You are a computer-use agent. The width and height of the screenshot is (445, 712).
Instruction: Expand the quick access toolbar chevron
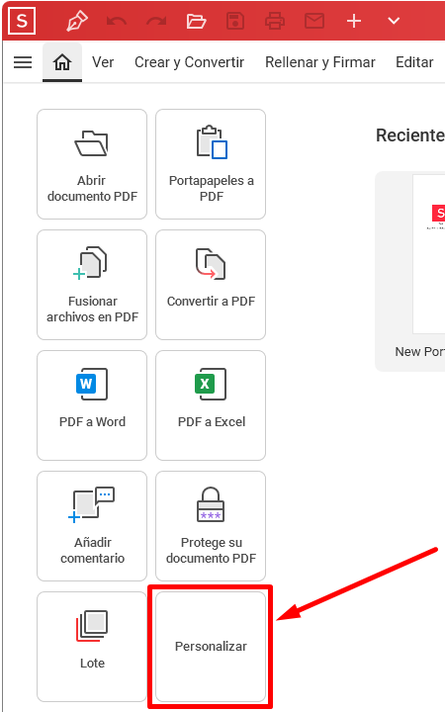pos(394,21)
